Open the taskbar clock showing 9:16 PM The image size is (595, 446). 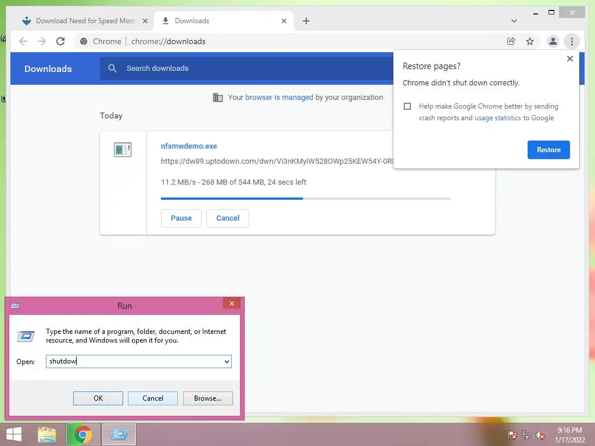click(x=569, y=435)
